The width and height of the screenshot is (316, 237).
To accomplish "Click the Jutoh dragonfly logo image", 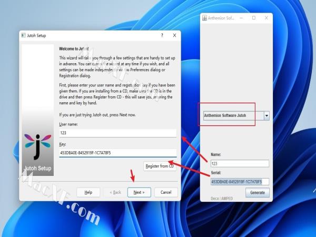I will pyautogui.click(x=38, y=146).
